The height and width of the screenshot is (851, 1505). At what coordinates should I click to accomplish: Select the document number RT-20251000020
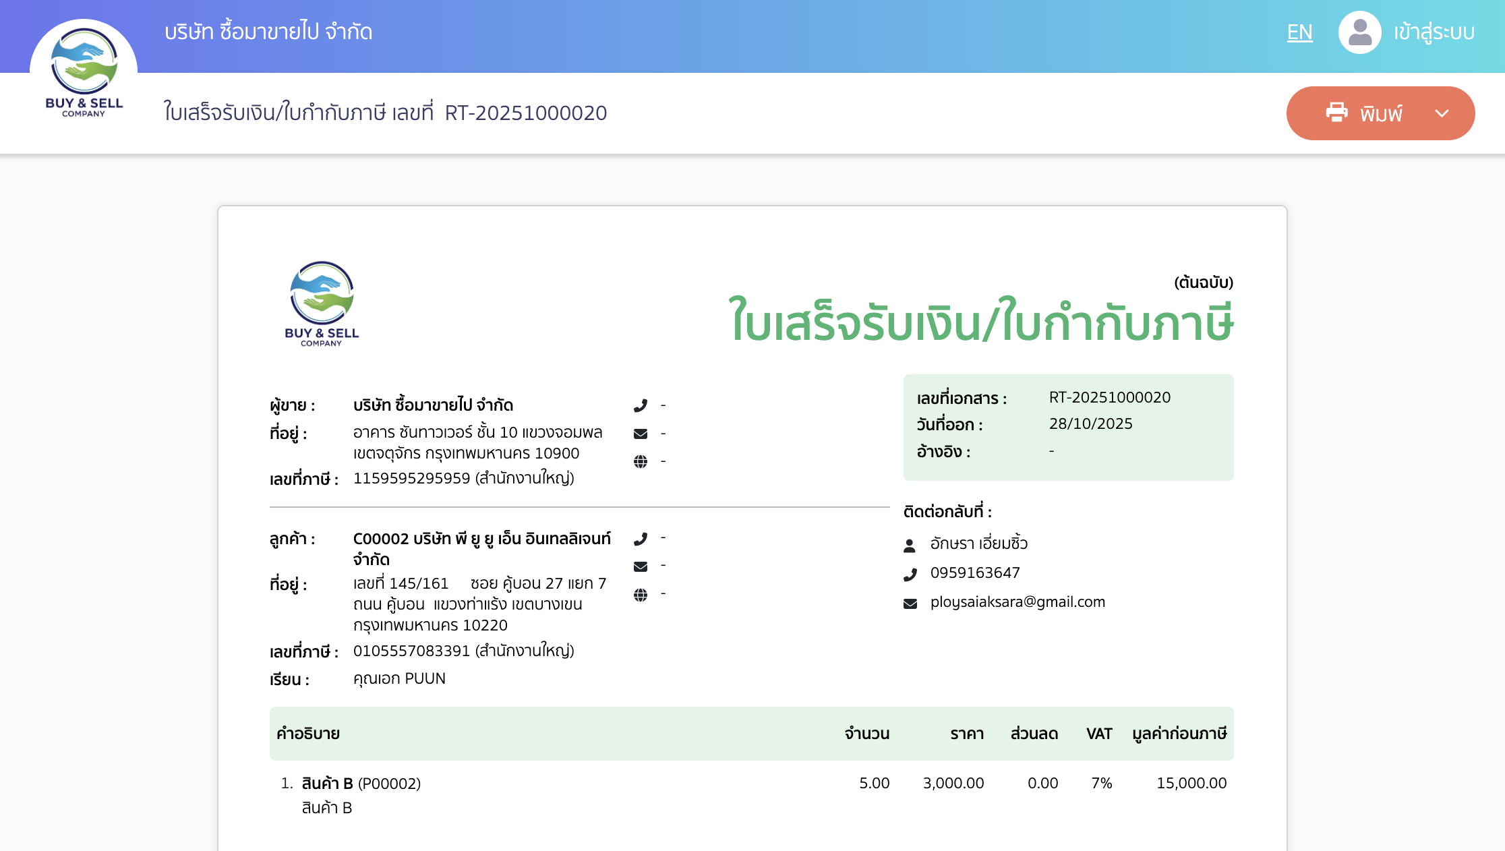pos(1110,398)
